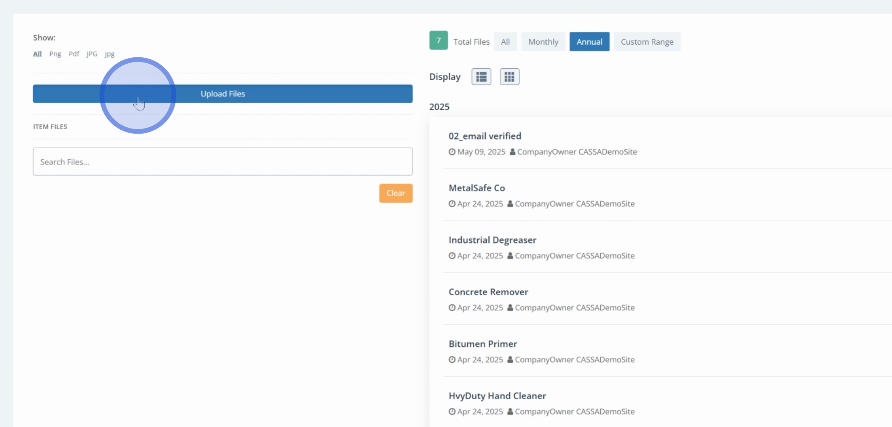
Task: Click the green total files count badge
Action: pos(438,40)
